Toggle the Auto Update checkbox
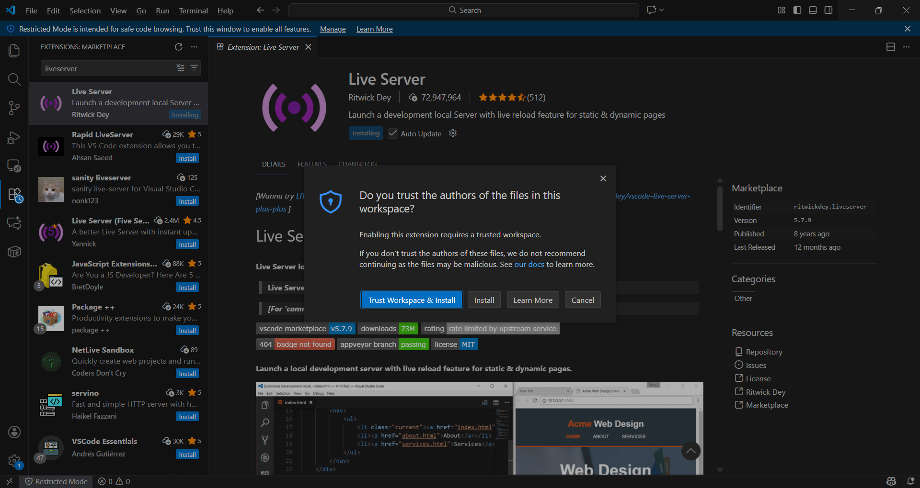920x488 pixels. coord(393,133)
